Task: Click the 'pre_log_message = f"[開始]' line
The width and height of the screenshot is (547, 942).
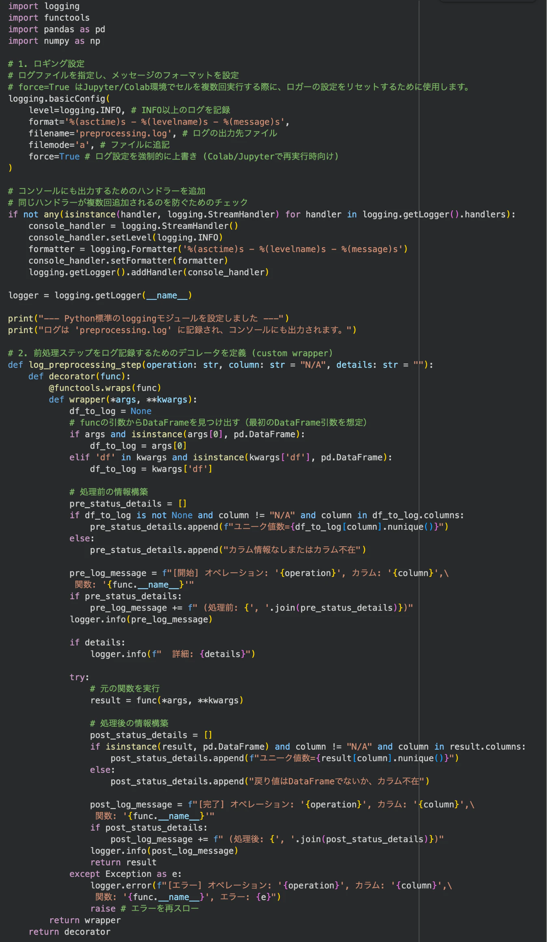Action: [x=259, y=573]
